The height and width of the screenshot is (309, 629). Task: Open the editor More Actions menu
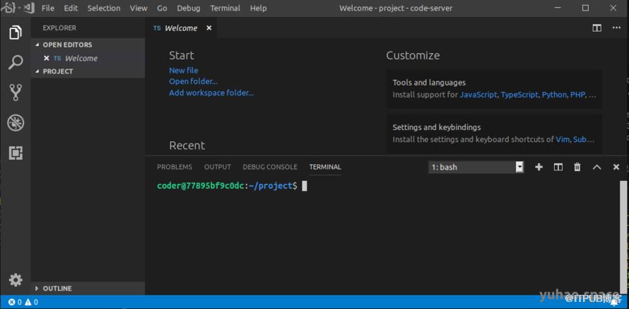[616, 28]
